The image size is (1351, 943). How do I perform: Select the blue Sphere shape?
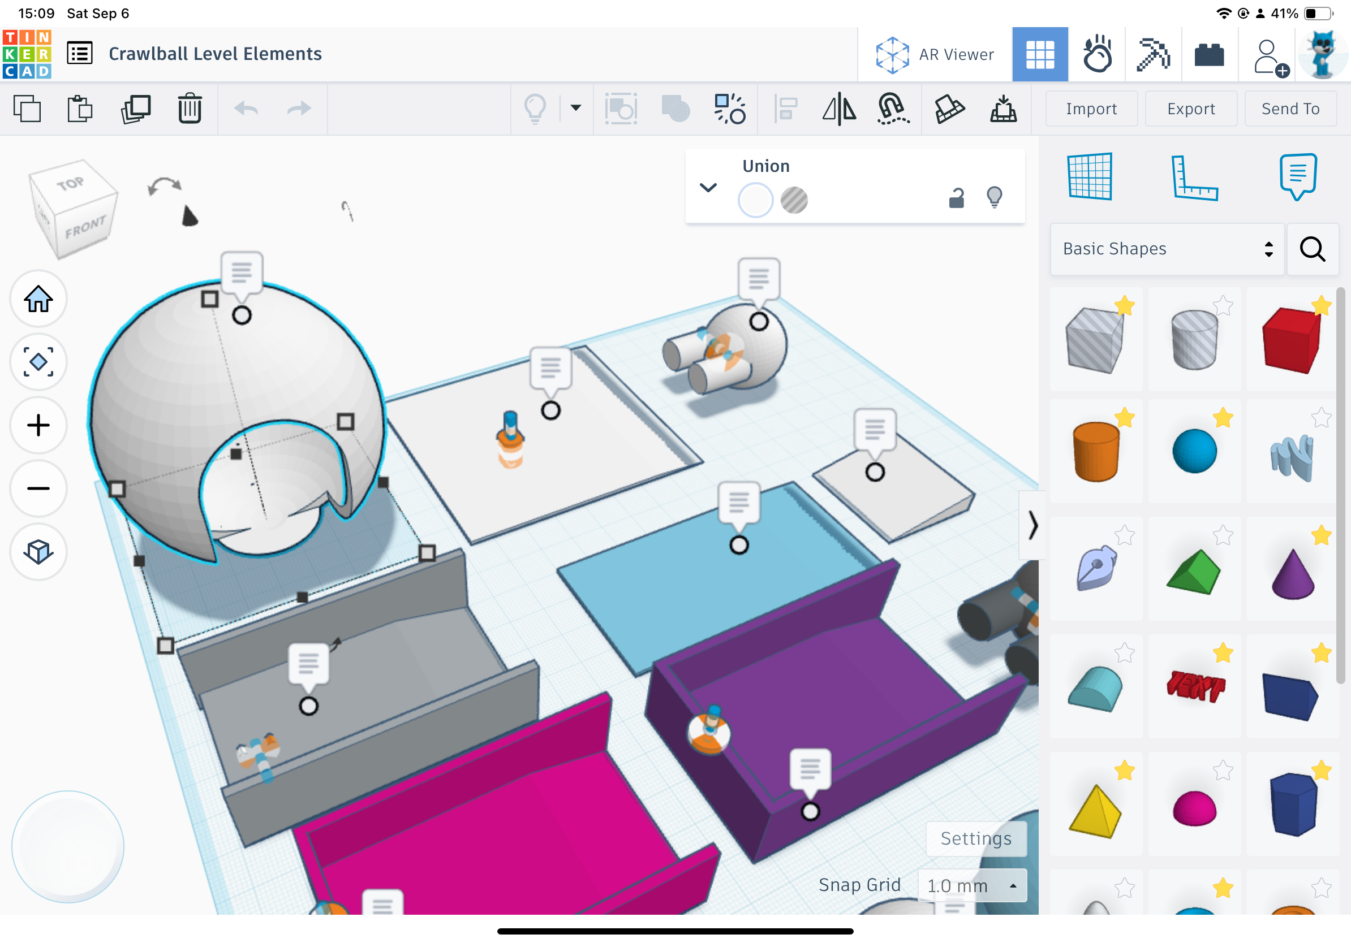1194,452
